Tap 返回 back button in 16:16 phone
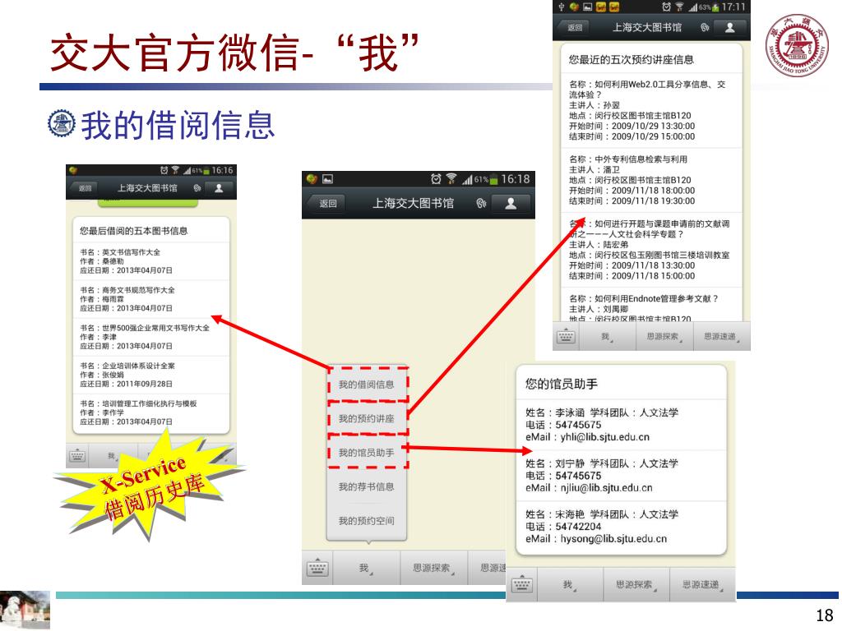 (84, 188)
